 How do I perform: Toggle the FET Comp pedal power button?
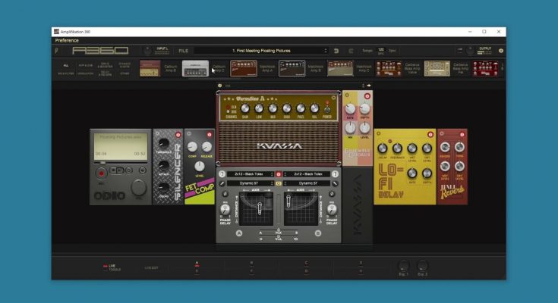pyautogui.click(x=208, y=134)
